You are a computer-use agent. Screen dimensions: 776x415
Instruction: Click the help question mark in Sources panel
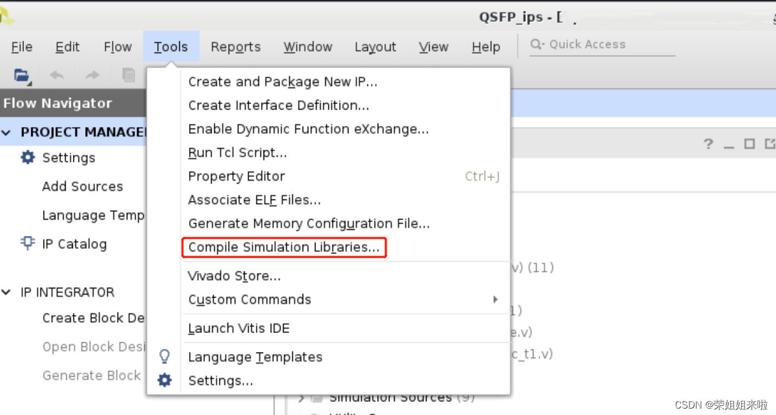708,144
